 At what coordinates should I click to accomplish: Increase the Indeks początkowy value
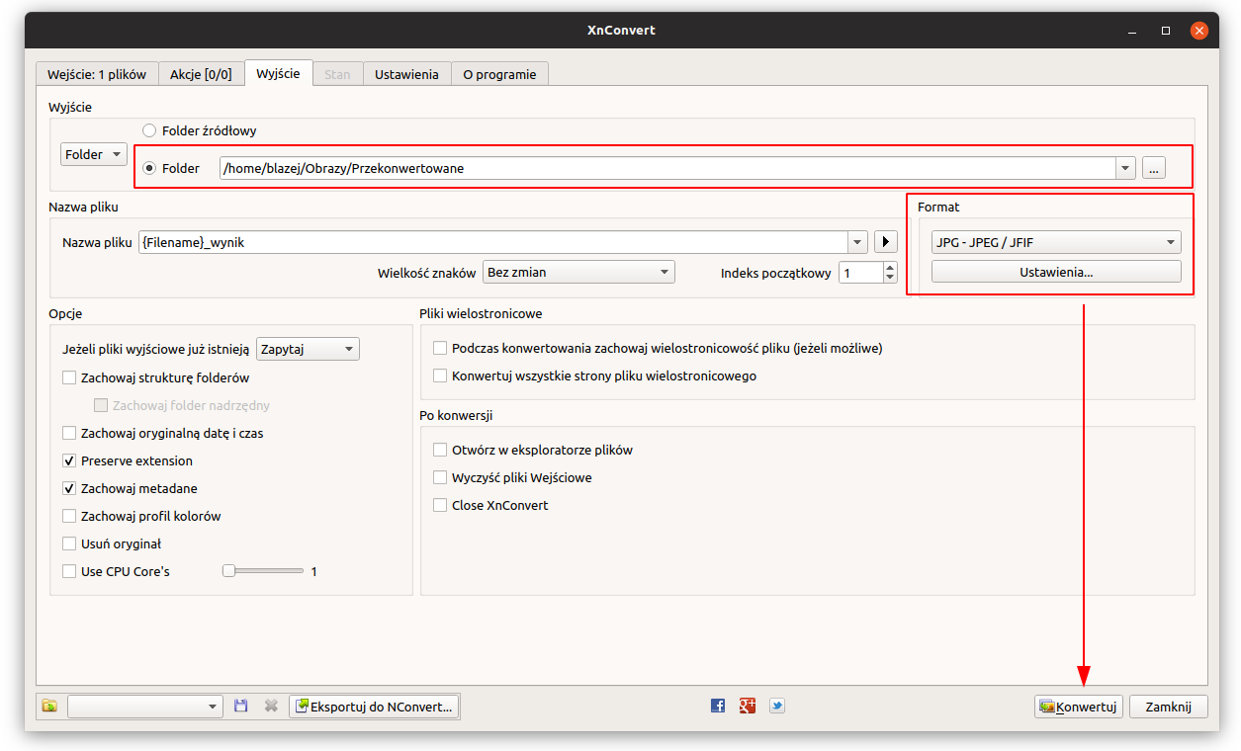point(891,267)
